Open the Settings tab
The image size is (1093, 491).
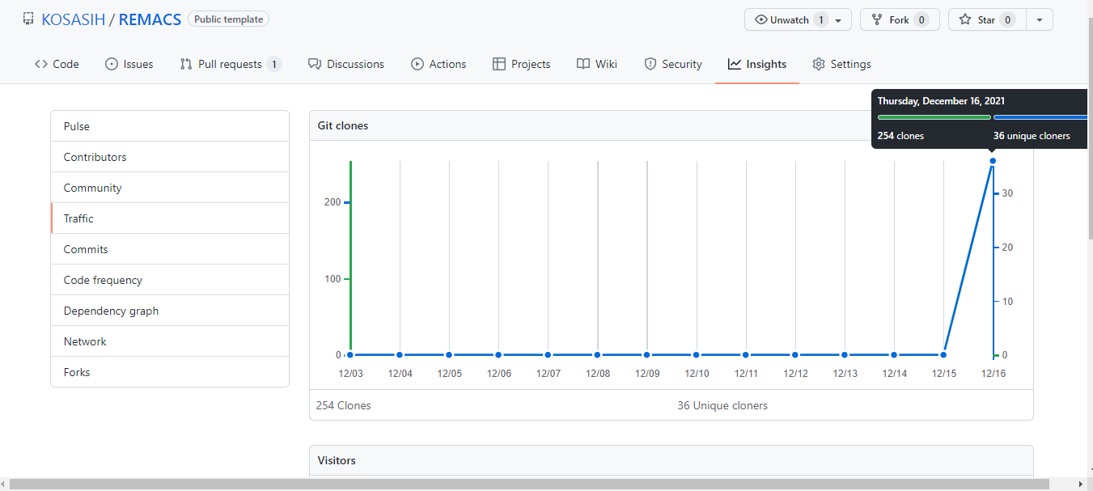(x=841, y=64)
